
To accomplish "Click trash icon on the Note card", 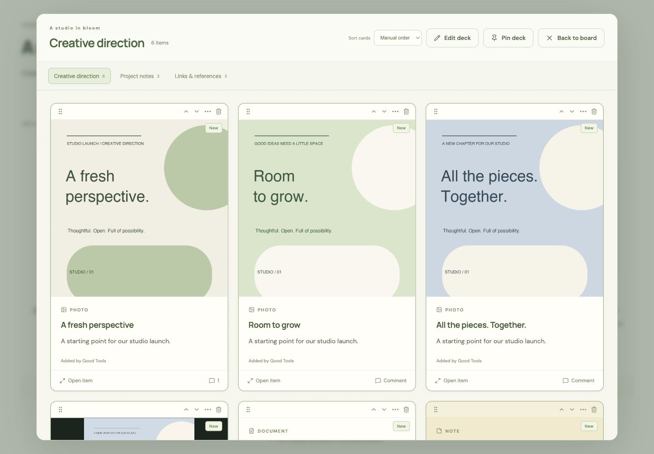I will coord(594,410).
